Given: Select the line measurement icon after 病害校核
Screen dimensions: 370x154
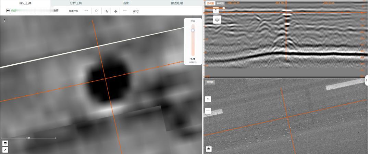Looking at the screenshot, I should 86,11.
